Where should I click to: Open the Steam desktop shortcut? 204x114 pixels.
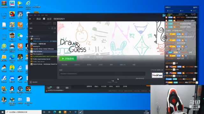pos(20,79)
